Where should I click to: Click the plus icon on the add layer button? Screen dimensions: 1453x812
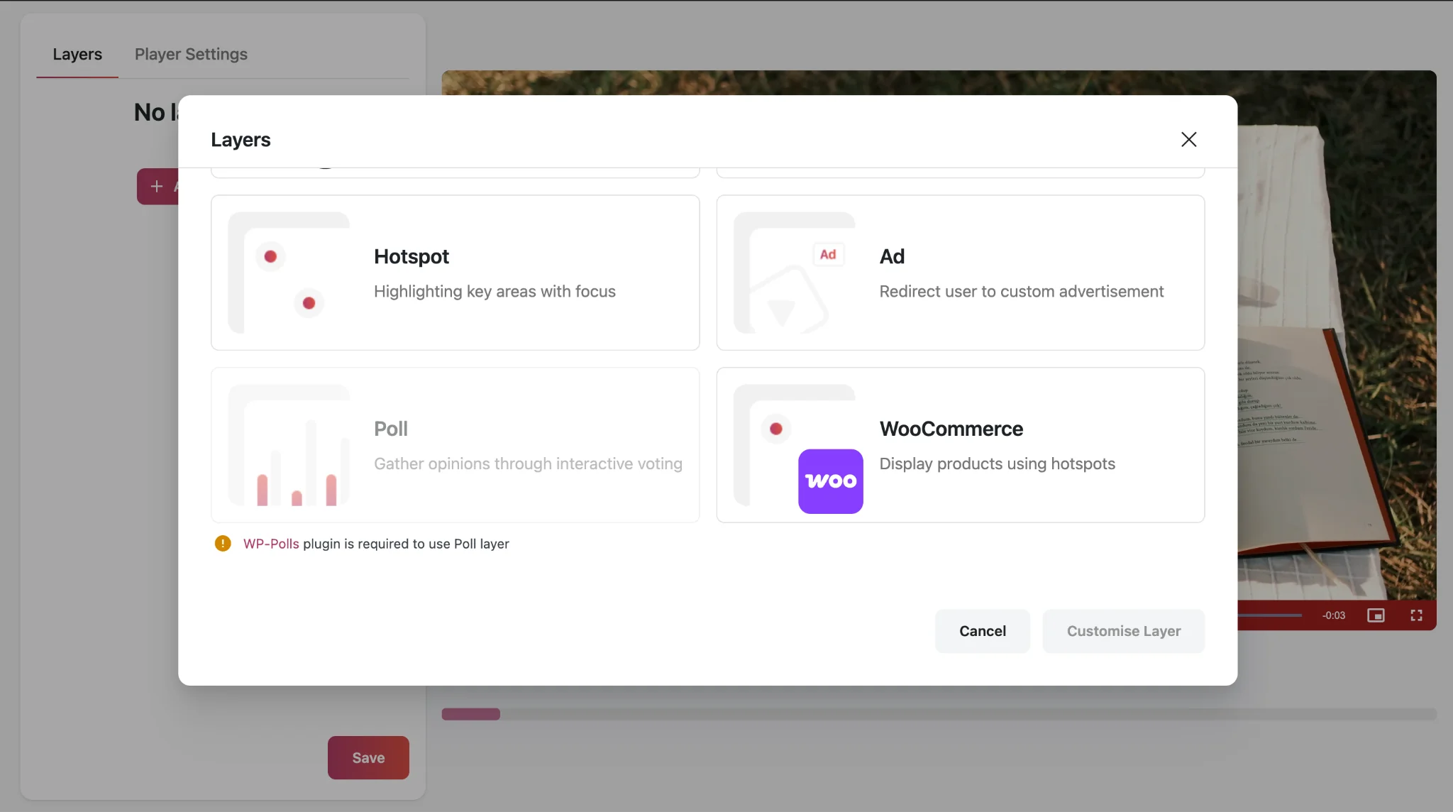tap(157, 186)
